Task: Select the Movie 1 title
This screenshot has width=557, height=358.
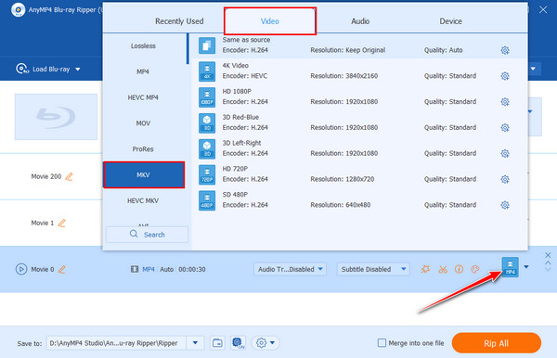Action: tap(43, 223)
